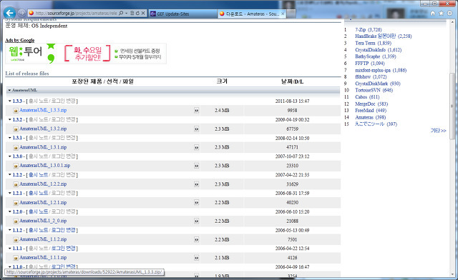Open browser Tools gear icon
Image resolution: width=458 pixels, height=280 pixels.
(x=450, y=13)
